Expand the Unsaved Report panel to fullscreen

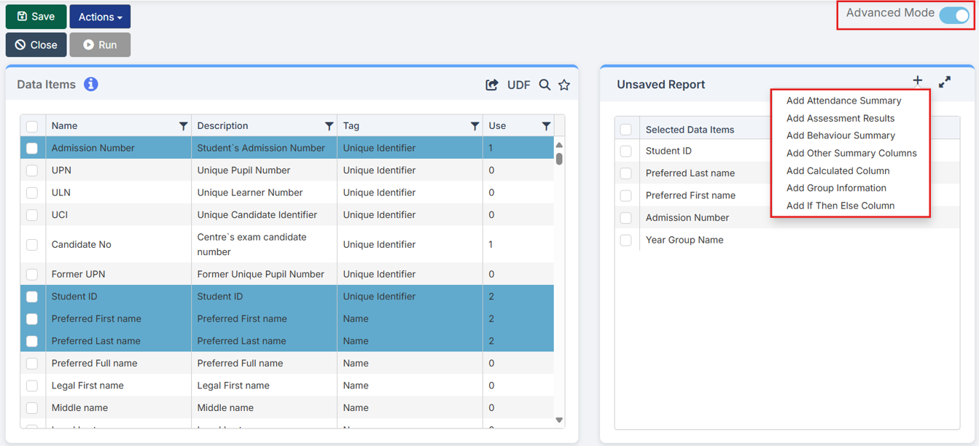point(945,82)
